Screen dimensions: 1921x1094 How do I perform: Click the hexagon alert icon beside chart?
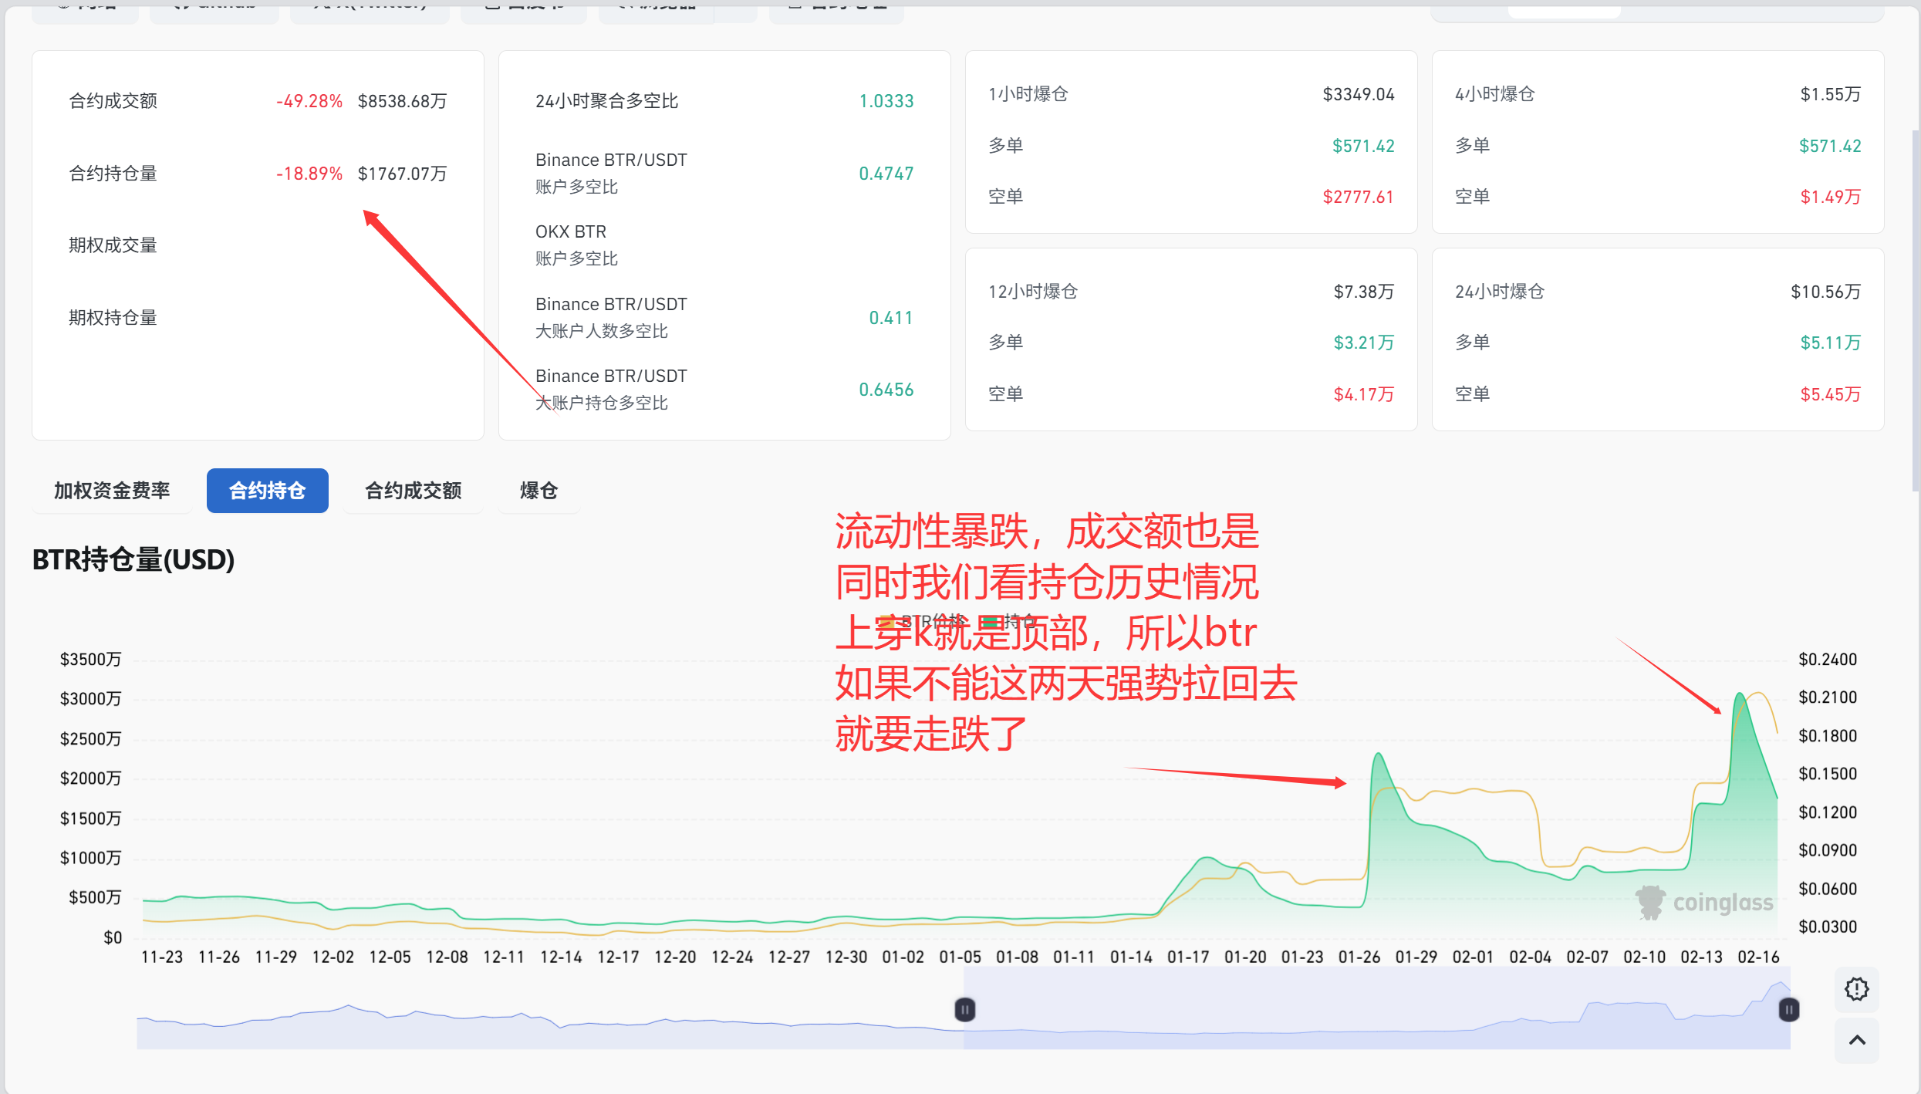(x=1856, y=988)
